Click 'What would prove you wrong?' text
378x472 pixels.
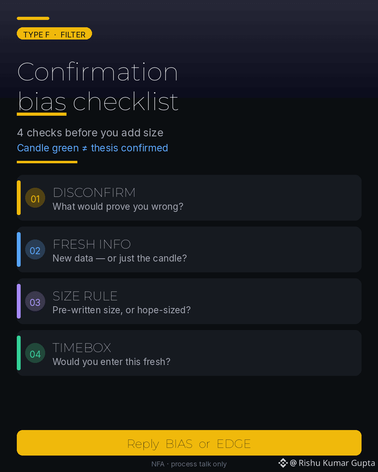[x=118, y=207]
